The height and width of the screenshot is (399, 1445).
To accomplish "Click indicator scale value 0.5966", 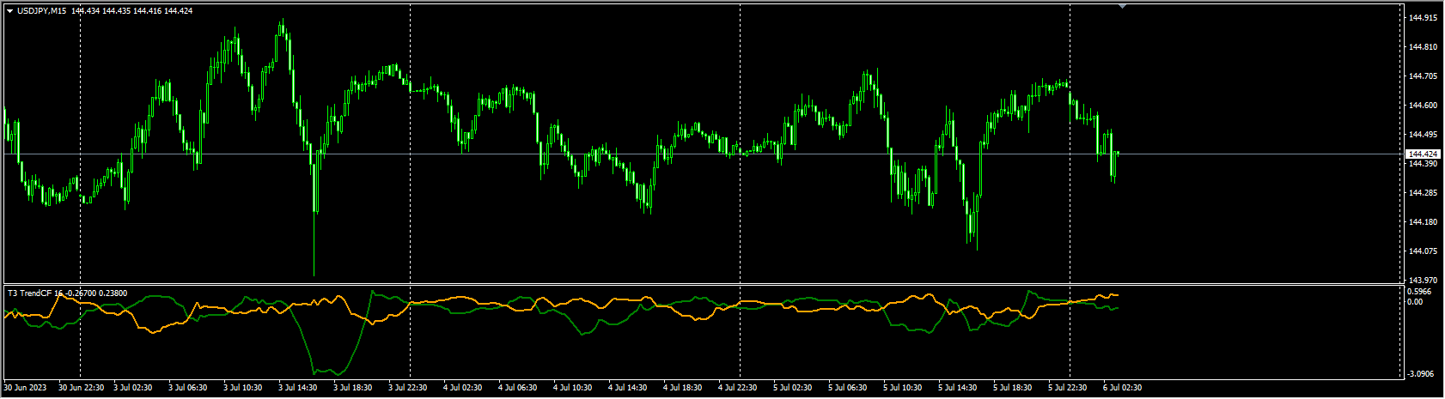I will pyautogui.click(x=1420, y=292).
